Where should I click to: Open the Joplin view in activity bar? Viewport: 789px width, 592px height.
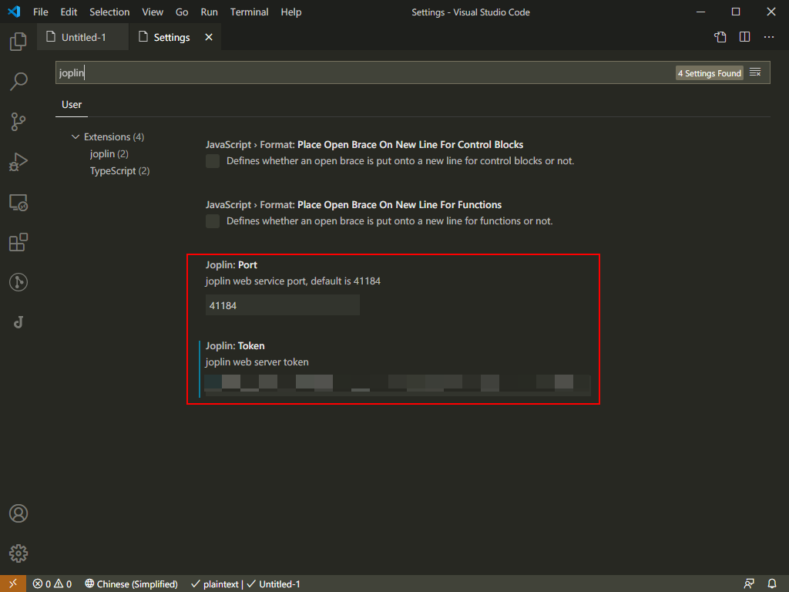[18, 322]
